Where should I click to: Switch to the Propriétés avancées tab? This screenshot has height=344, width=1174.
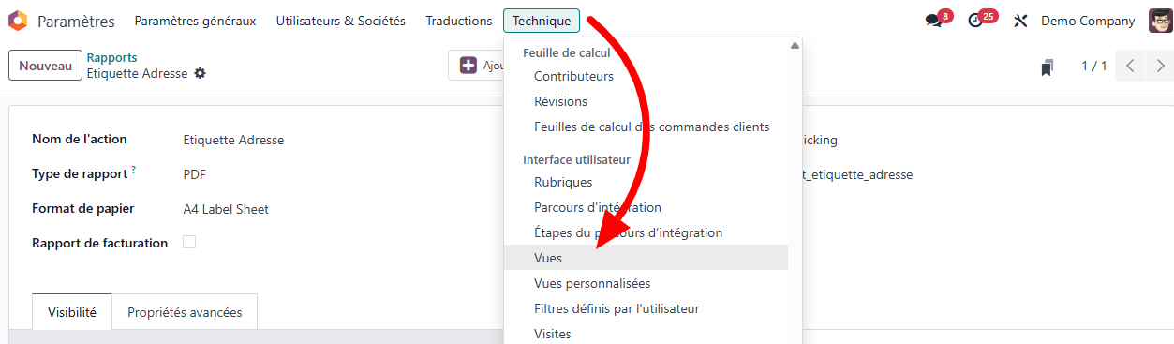point(185,312)
